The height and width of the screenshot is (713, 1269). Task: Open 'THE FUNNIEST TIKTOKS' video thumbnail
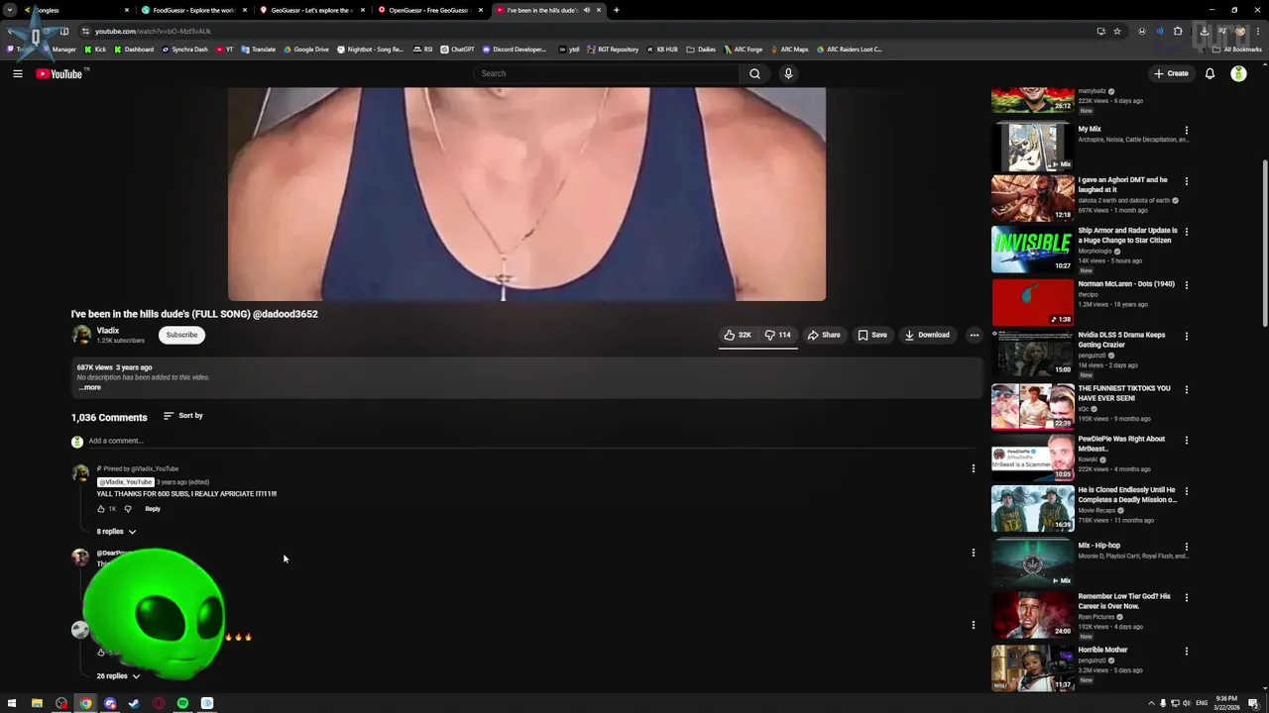pos(1032,407)
